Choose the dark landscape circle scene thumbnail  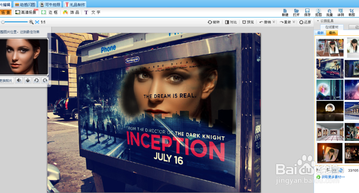pyautogui.click(x=330, y=111)
